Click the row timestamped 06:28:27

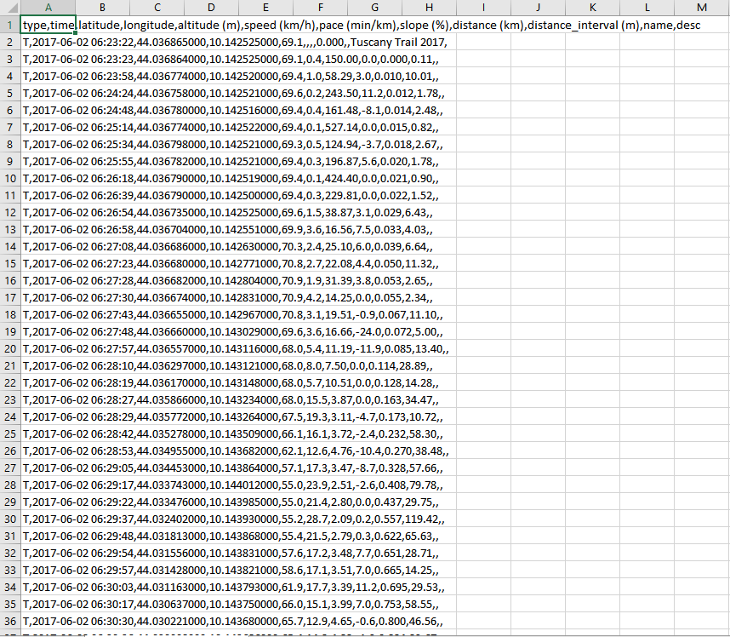[x=231, y=399]
